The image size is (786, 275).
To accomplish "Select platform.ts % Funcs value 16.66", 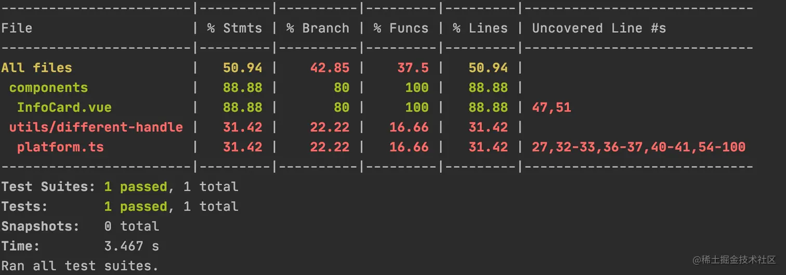I will pyautogui.click(x=409, y=147).
